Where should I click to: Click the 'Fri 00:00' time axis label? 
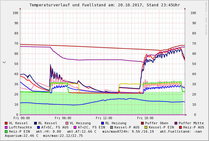click(x=22, y=118)
